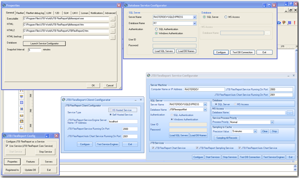Click Test Service Engines in Client Configurator

pyautogui.click(x=107, y=144)
